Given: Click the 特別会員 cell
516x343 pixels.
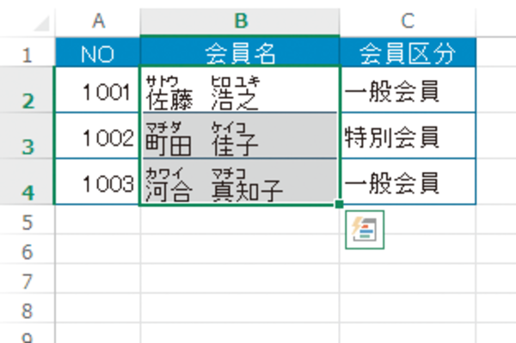Looking at the screenshot, I should [x=408, y=136].
